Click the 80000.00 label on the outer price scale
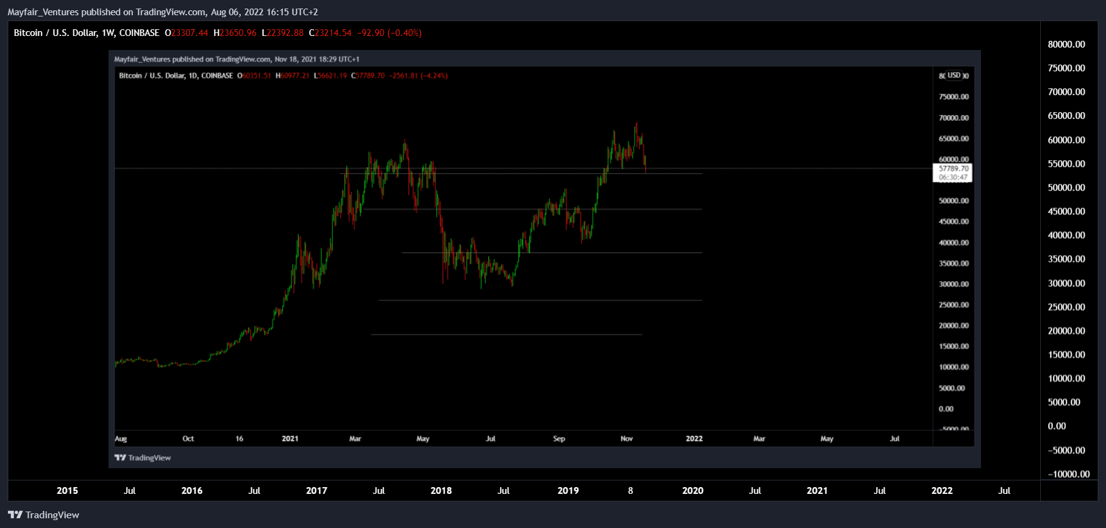The width and height of the screenshot is (1106, 528). coord(1066,45)
